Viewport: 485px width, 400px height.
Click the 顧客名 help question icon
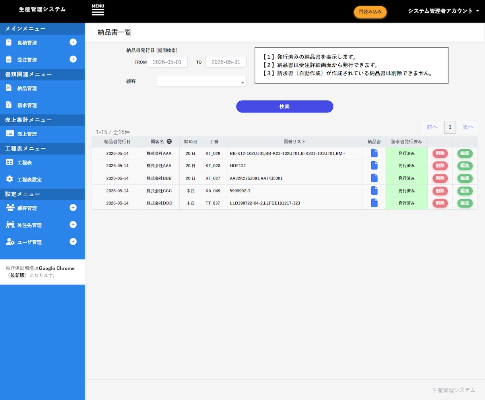coord(169,141)
